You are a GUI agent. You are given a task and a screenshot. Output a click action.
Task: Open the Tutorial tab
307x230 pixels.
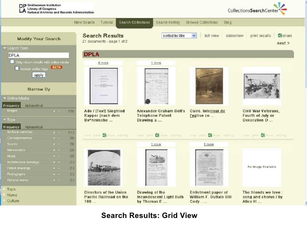[x=107, y=22]
